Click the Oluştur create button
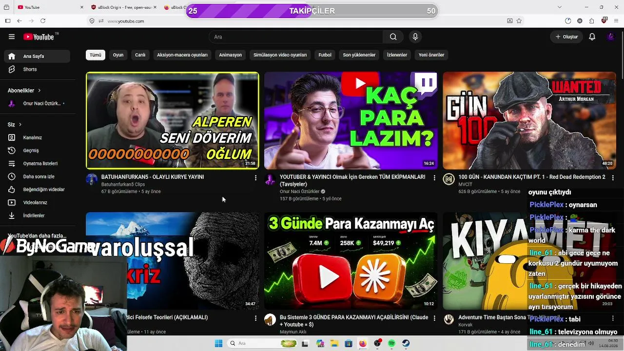This screenshot has width=624, height=351. point(566,37)
